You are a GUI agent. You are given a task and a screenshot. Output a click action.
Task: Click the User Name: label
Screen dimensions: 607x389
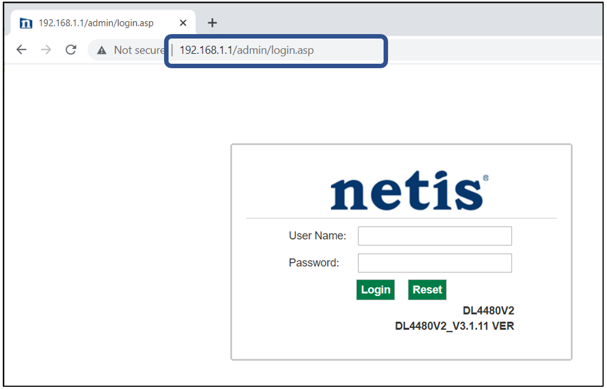[317, 236]
